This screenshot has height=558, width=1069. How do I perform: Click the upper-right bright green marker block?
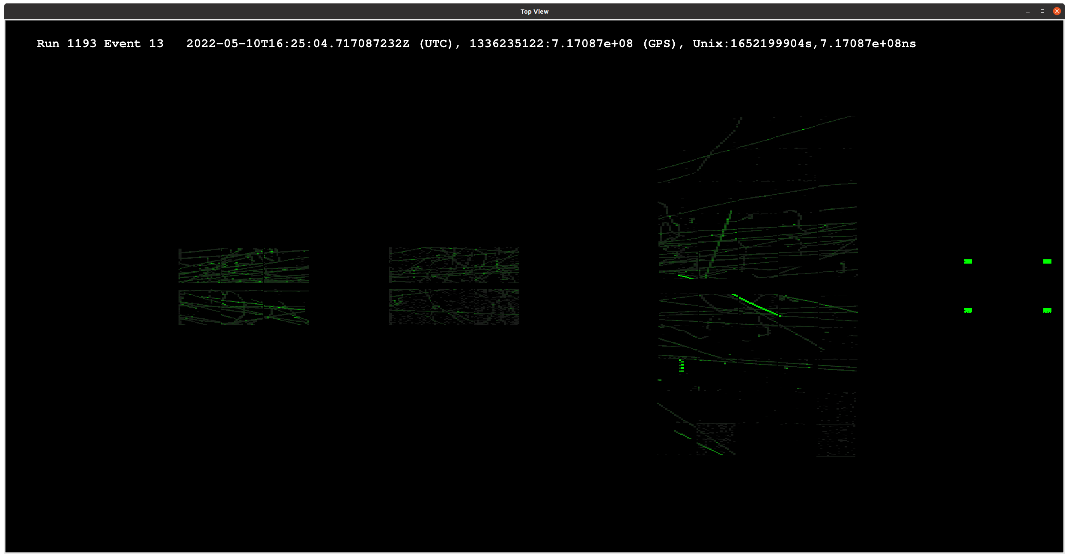pos(1047,261)
